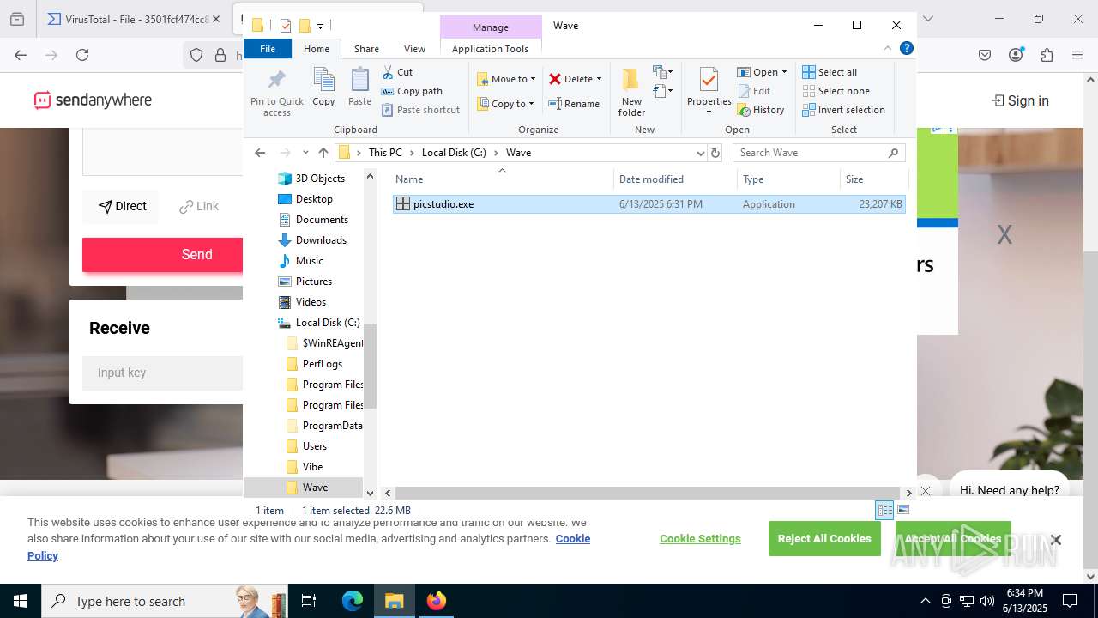Open Explorer Help question icon

pos(906,49)
